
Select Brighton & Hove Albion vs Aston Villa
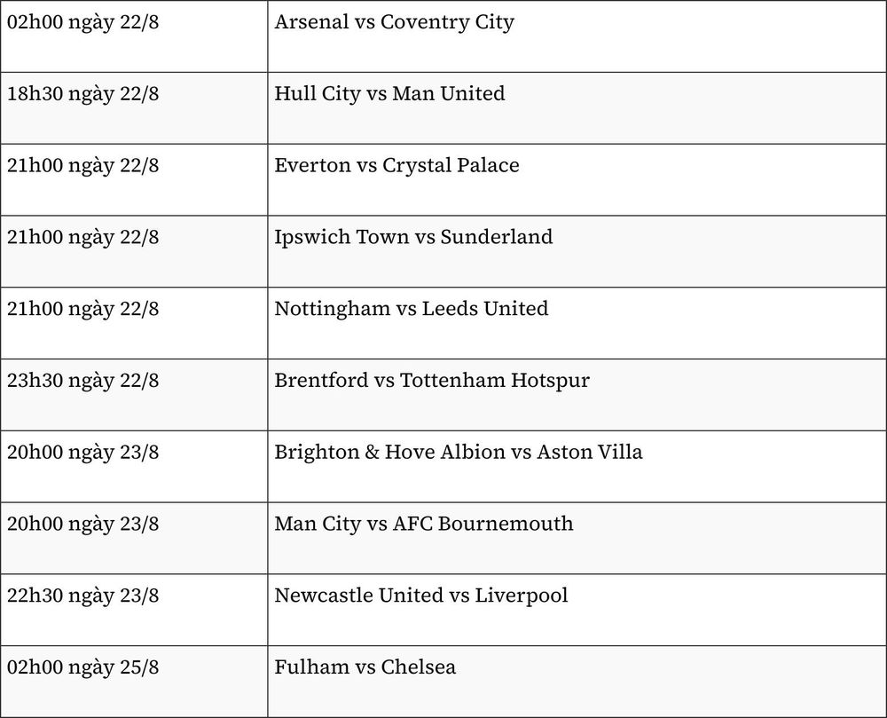tap(577, 466)
